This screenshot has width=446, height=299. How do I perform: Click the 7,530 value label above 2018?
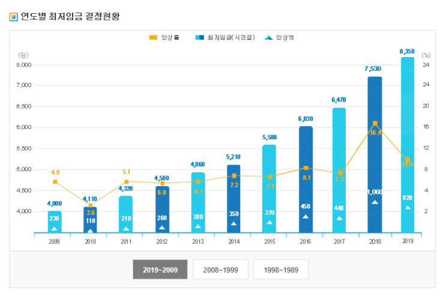click(373, 68)
